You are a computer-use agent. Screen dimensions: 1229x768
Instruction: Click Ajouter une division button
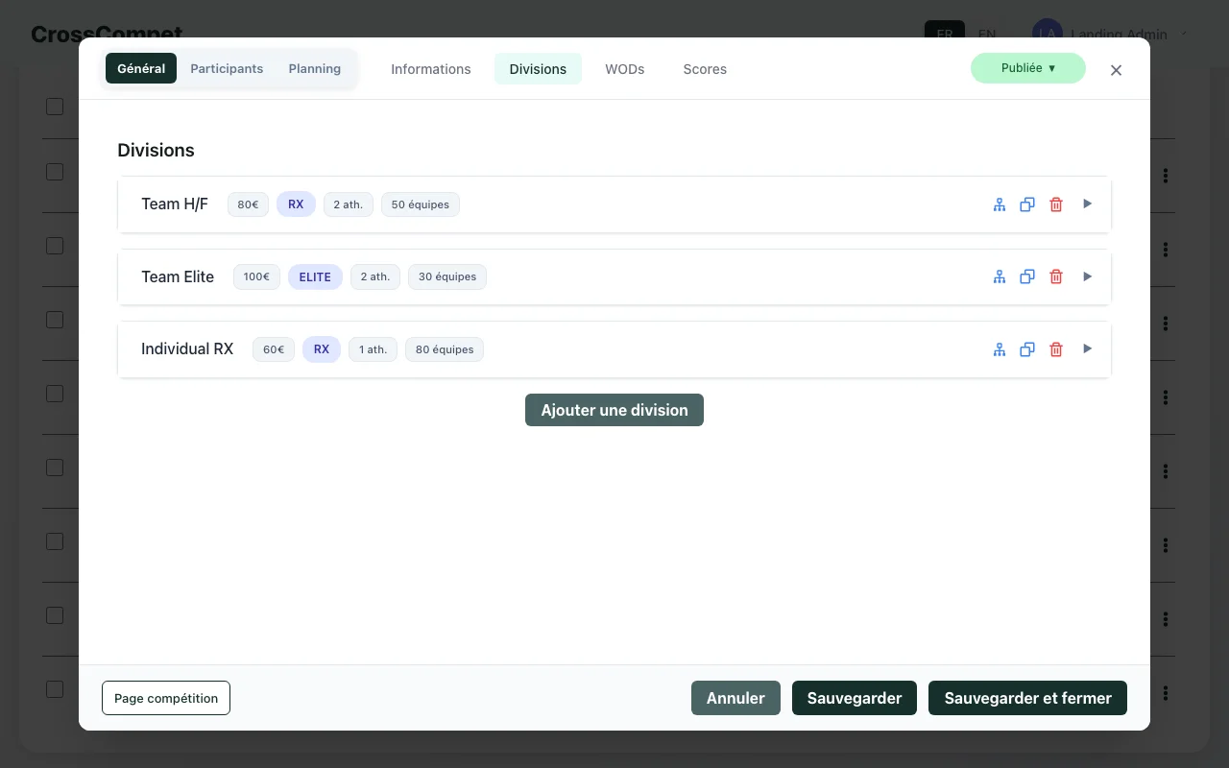pyautogui.click(x=614, y=410)
